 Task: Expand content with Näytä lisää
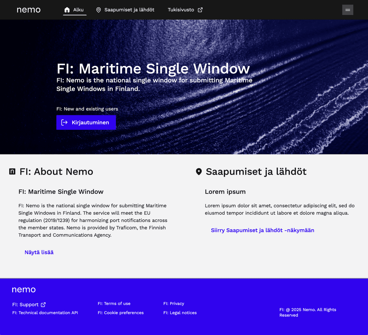(39, 252)
